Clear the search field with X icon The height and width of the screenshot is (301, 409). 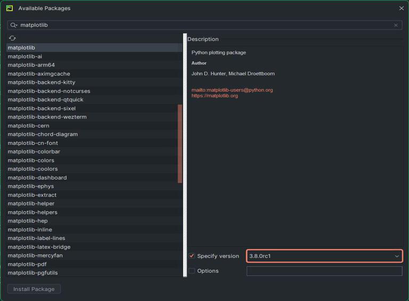pyautogui.click(x=396, y=25)
